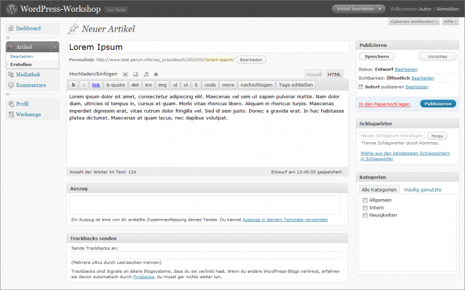
Task: Click the add video upload icon
Action: pos(136,74)
